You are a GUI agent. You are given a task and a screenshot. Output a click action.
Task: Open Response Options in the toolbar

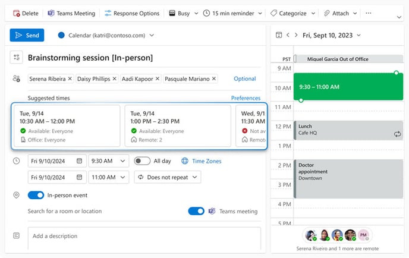[132, 13]
